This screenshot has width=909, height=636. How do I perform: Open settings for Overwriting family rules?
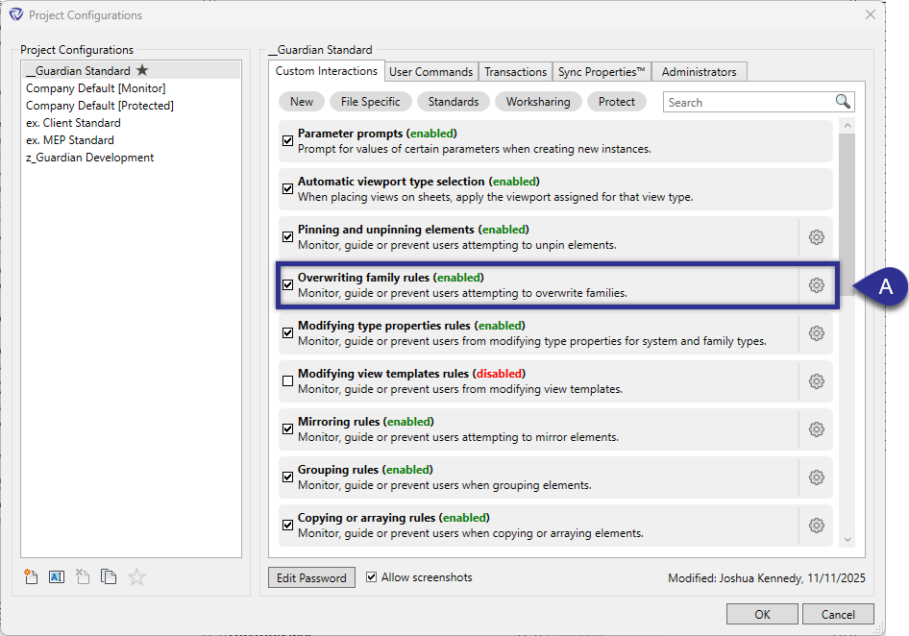point(816,284)
